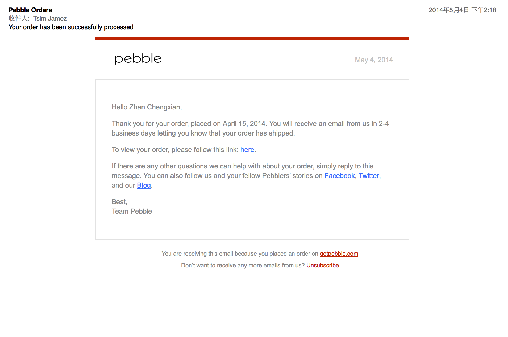This screenshot has width=508, height=337.
Task: Click the Unsubscribe link
Action: 322,265
